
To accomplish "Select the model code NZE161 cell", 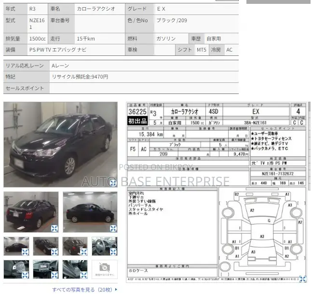I will coord(37,24).
